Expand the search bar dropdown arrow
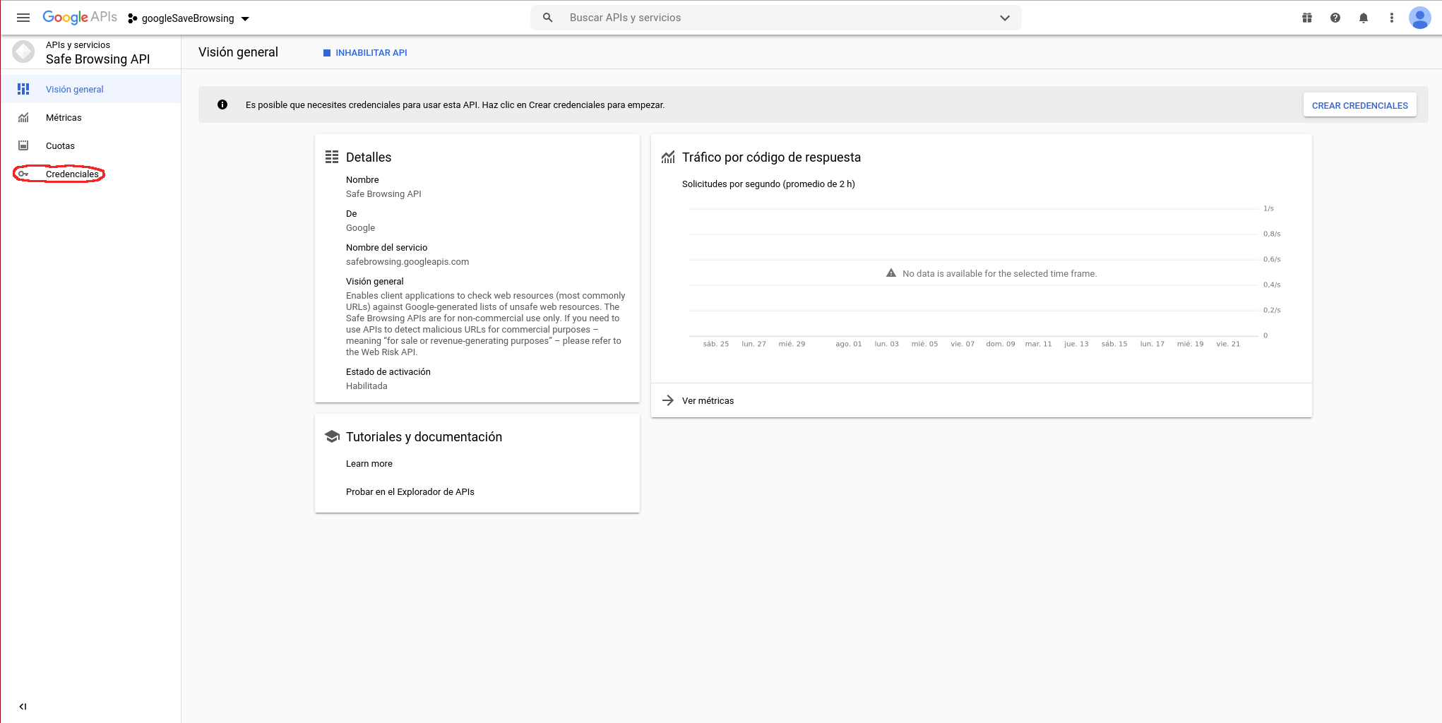The width and height of the screenshot is (1442, 723). click(x=1005, y=18)
